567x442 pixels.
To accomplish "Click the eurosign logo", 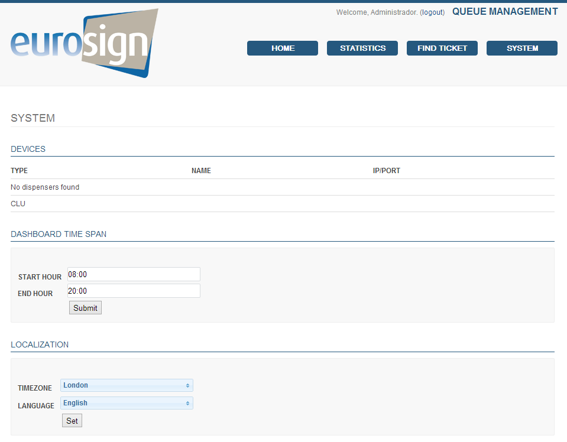I will point(84,43).
